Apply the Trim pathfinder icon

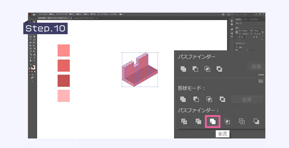tap(198, 121)
